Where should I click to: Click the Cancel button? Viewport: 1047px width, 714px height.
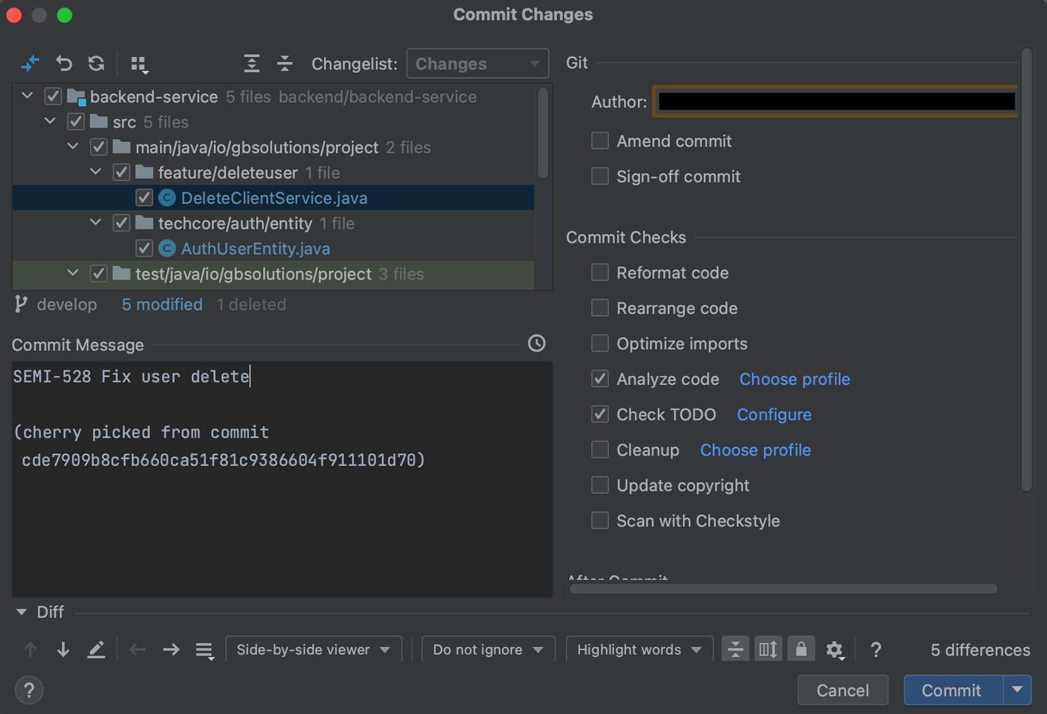point(842,690)
